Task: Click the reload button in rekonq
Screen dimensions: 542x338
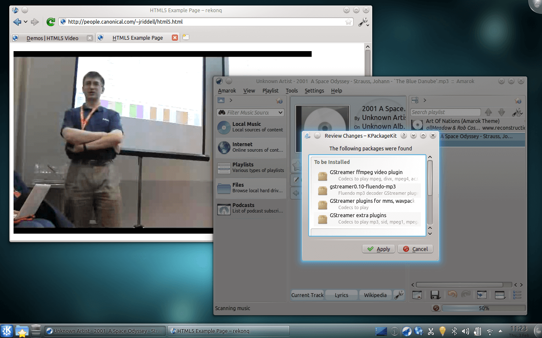Action: pos(50,22)
